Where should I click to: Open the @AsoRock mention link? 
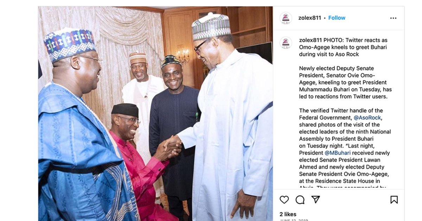(x=367, y=118)
